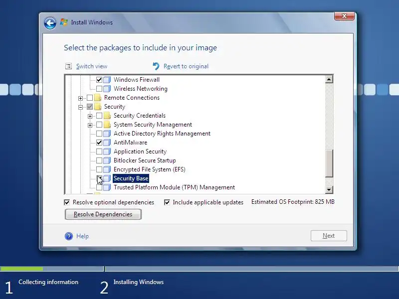Click the Windows Firewall package icon

(107, 80)
